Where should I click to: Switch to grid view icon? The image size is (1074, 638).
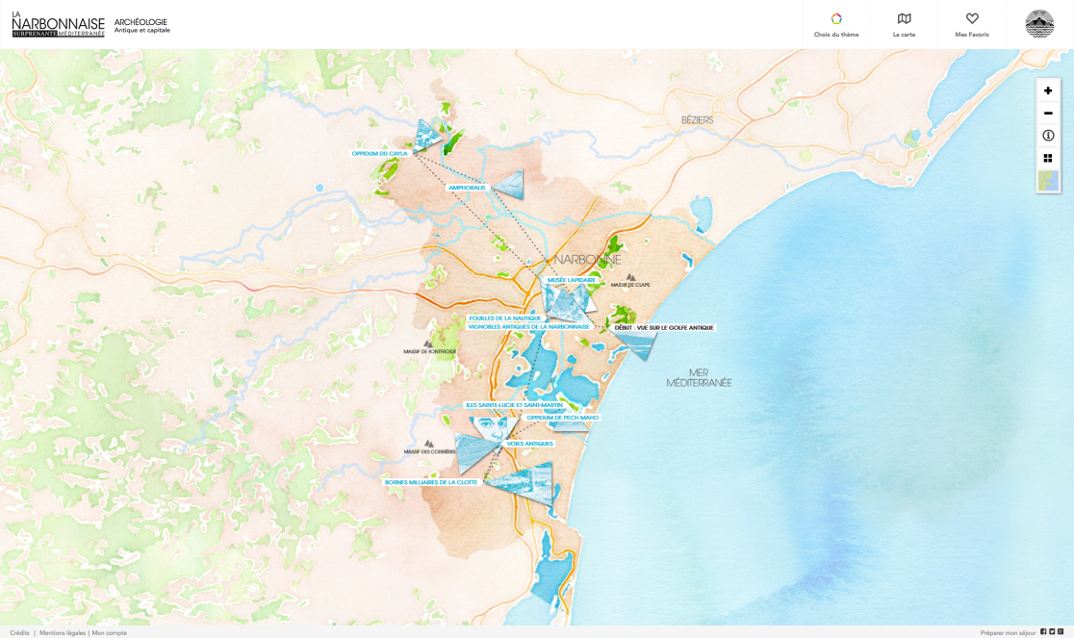1048,158
